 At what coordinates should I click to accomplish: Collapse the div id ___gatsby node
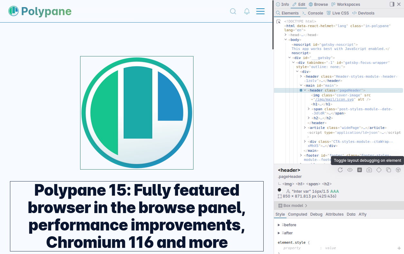click(x=289, y=58)
